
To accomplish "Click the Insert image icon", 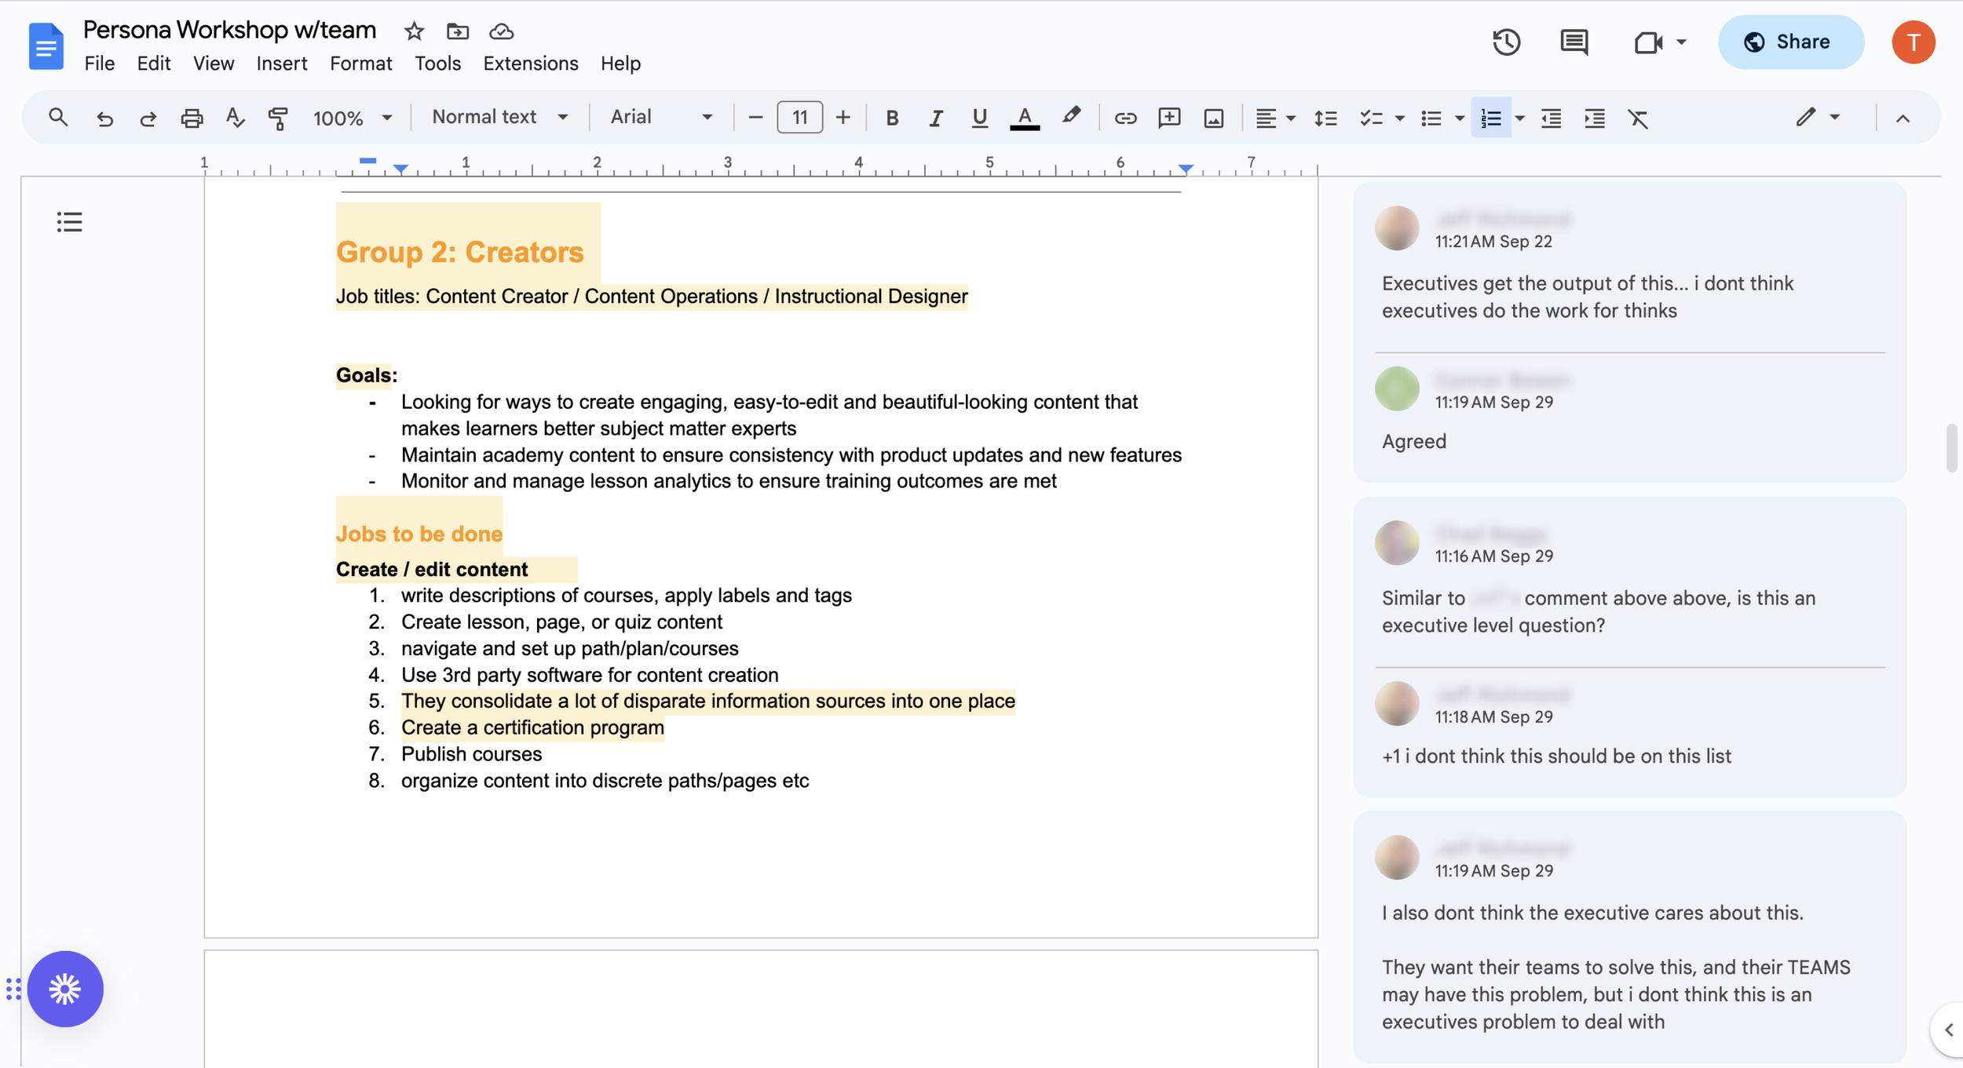I will (1213, 118).
